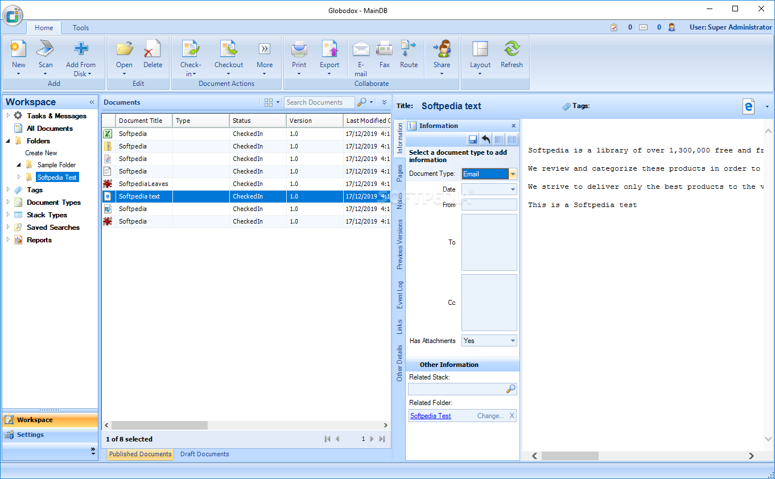Click the Route ribbon icon

[409, 49]
